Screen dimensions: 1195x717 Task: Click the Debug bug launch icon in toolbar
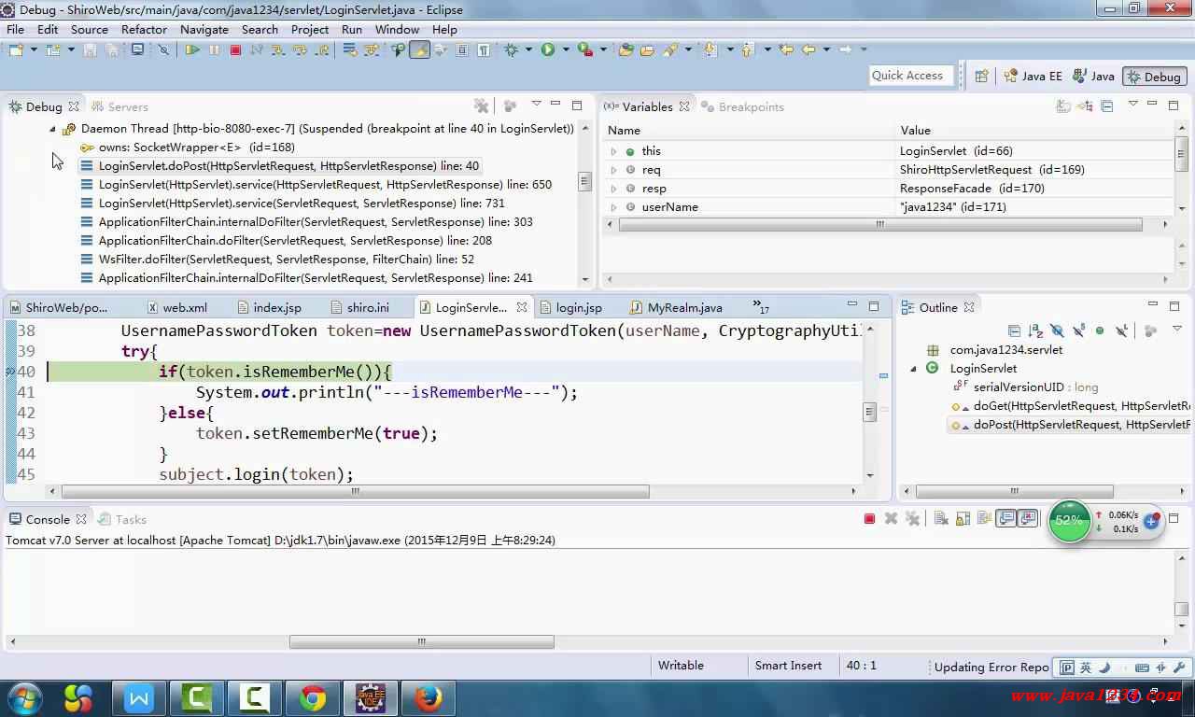(x=511, y=49)
